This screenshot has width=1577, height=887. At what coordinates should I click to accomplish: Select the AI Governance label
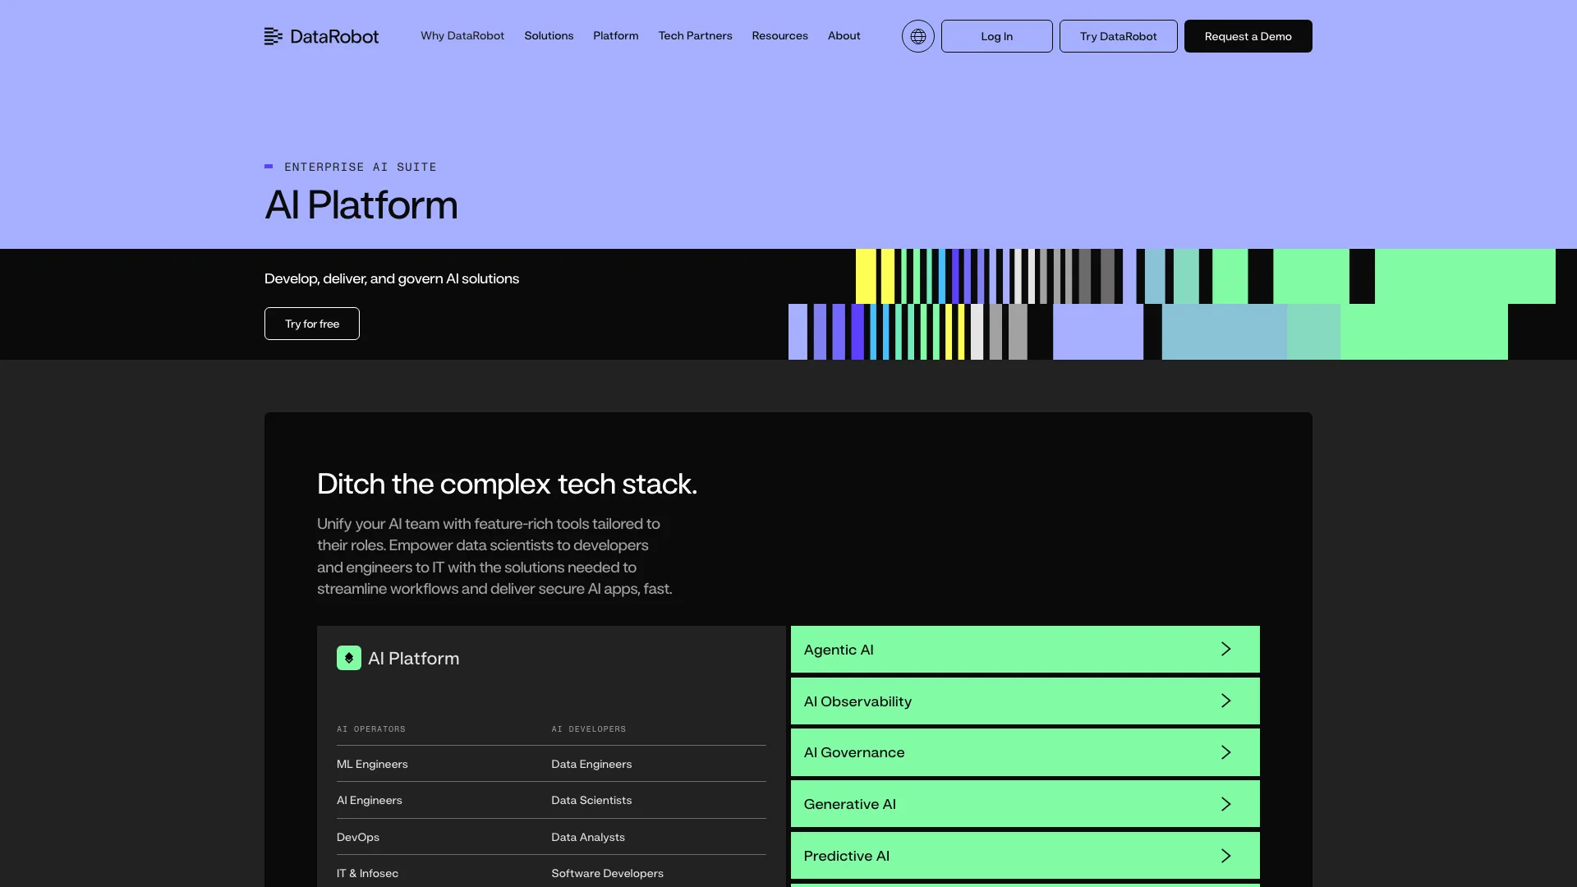(x=854, y=752)
